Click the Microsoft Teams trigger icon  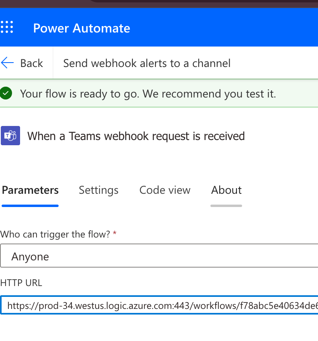pyautogui.click(x=10, y=136)
